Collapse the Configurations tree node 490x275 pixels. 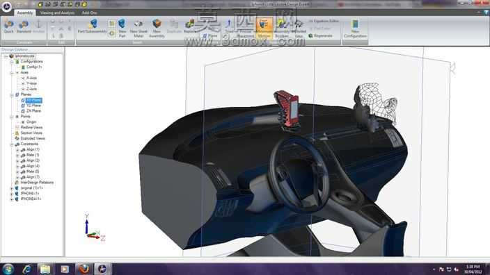[12, 62]
